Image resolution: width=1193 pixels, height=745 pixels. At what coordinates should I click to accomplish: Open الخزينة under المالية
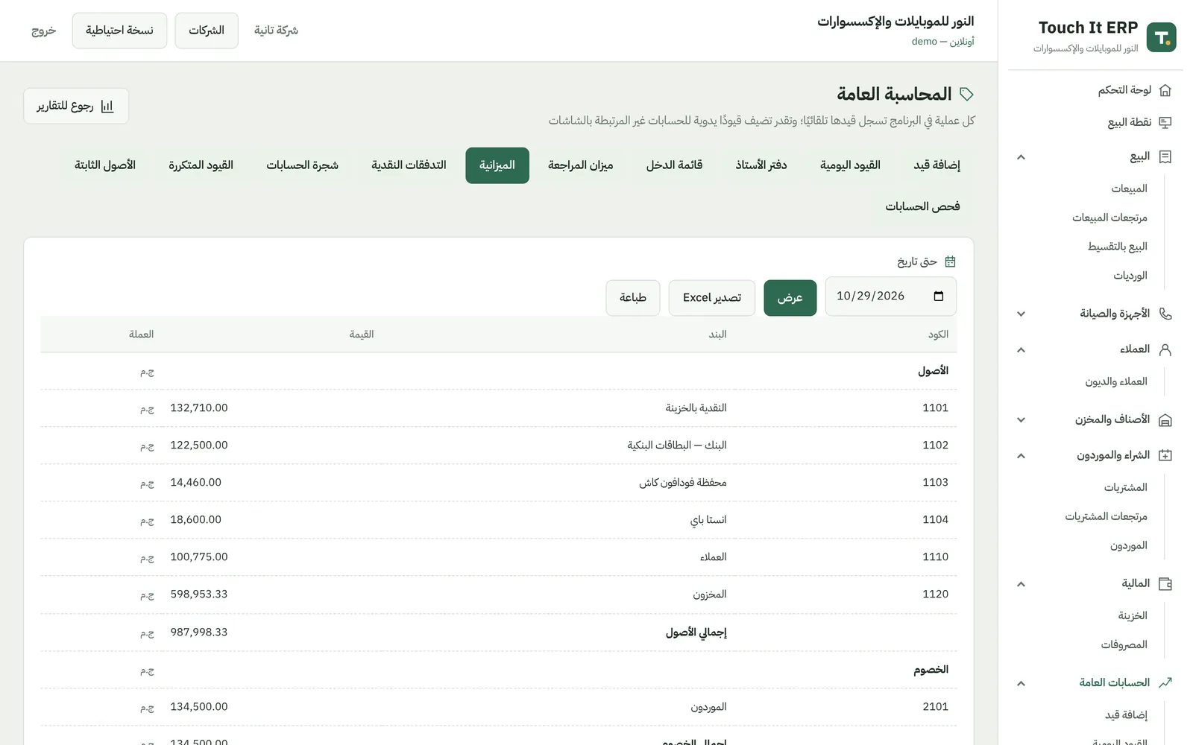point(1133,615)
